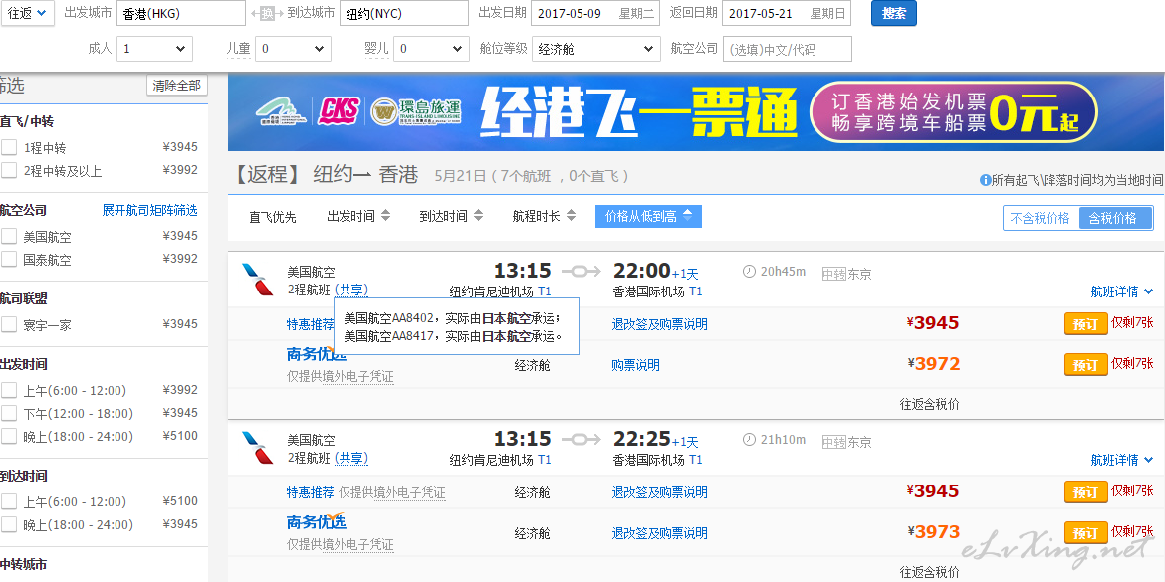Click the (共享) codeshare link on the 22:00 flight
1165x582 pixels.
(x=351, y=291)
